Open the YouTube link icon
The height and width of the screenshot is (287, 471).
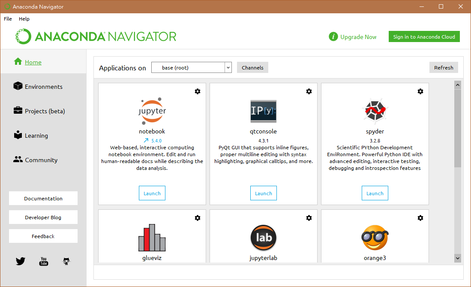pyautogui.click(x=44, y=261)
